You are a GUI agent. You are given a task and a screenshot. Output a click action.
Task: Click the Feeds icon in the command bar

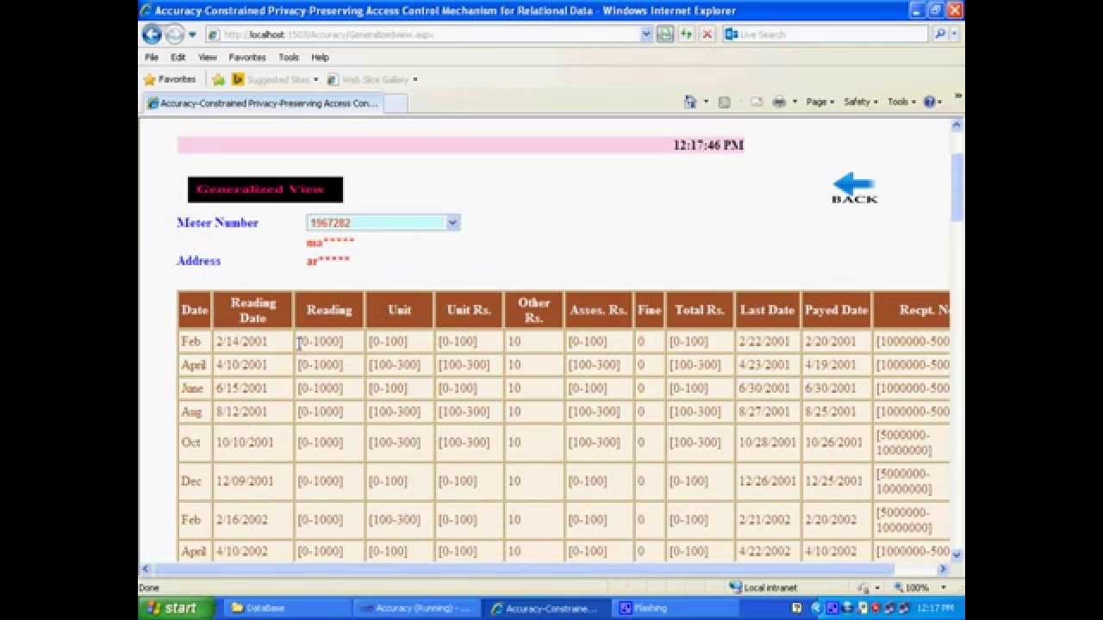(725, 102)
